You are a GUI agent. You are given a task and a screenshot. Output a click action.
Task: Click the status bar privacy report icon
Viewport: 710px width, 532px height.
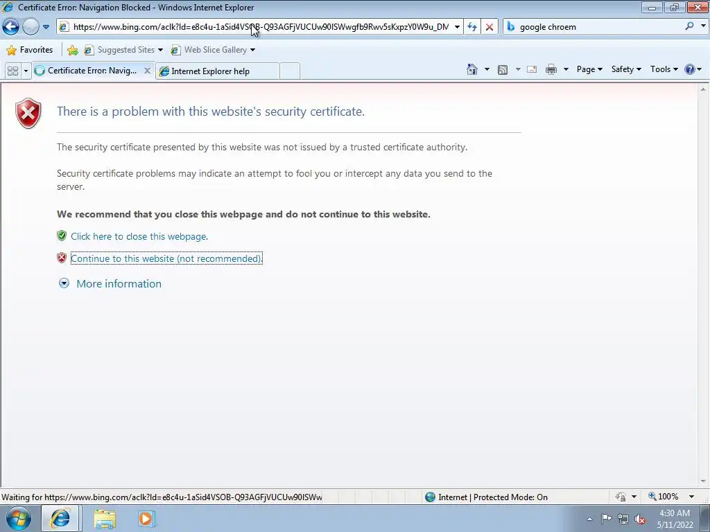point(621,497)
